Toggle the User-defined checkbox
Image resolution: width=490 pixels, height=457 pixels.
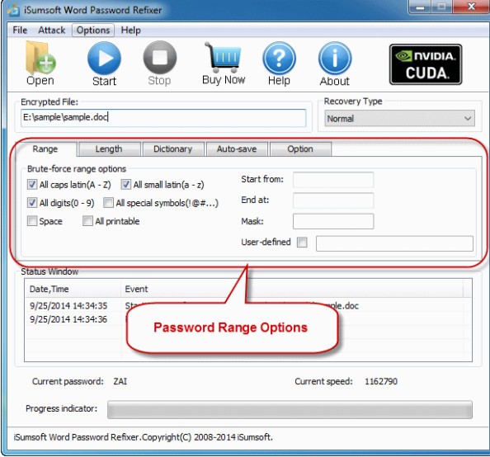(302, 242)
